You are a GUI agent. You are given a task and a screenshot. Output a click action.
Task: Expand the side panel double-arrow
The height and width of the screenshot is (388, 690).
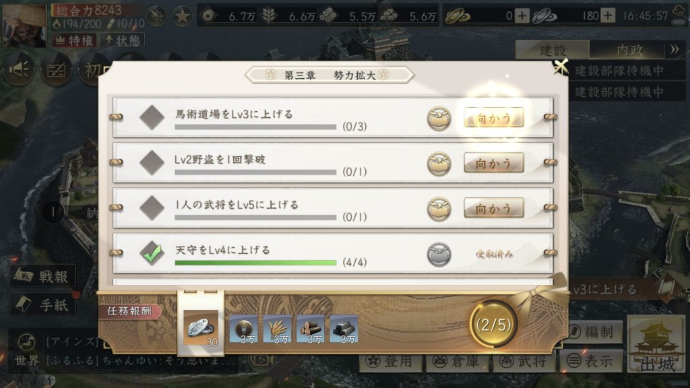[x=675, y=49]
